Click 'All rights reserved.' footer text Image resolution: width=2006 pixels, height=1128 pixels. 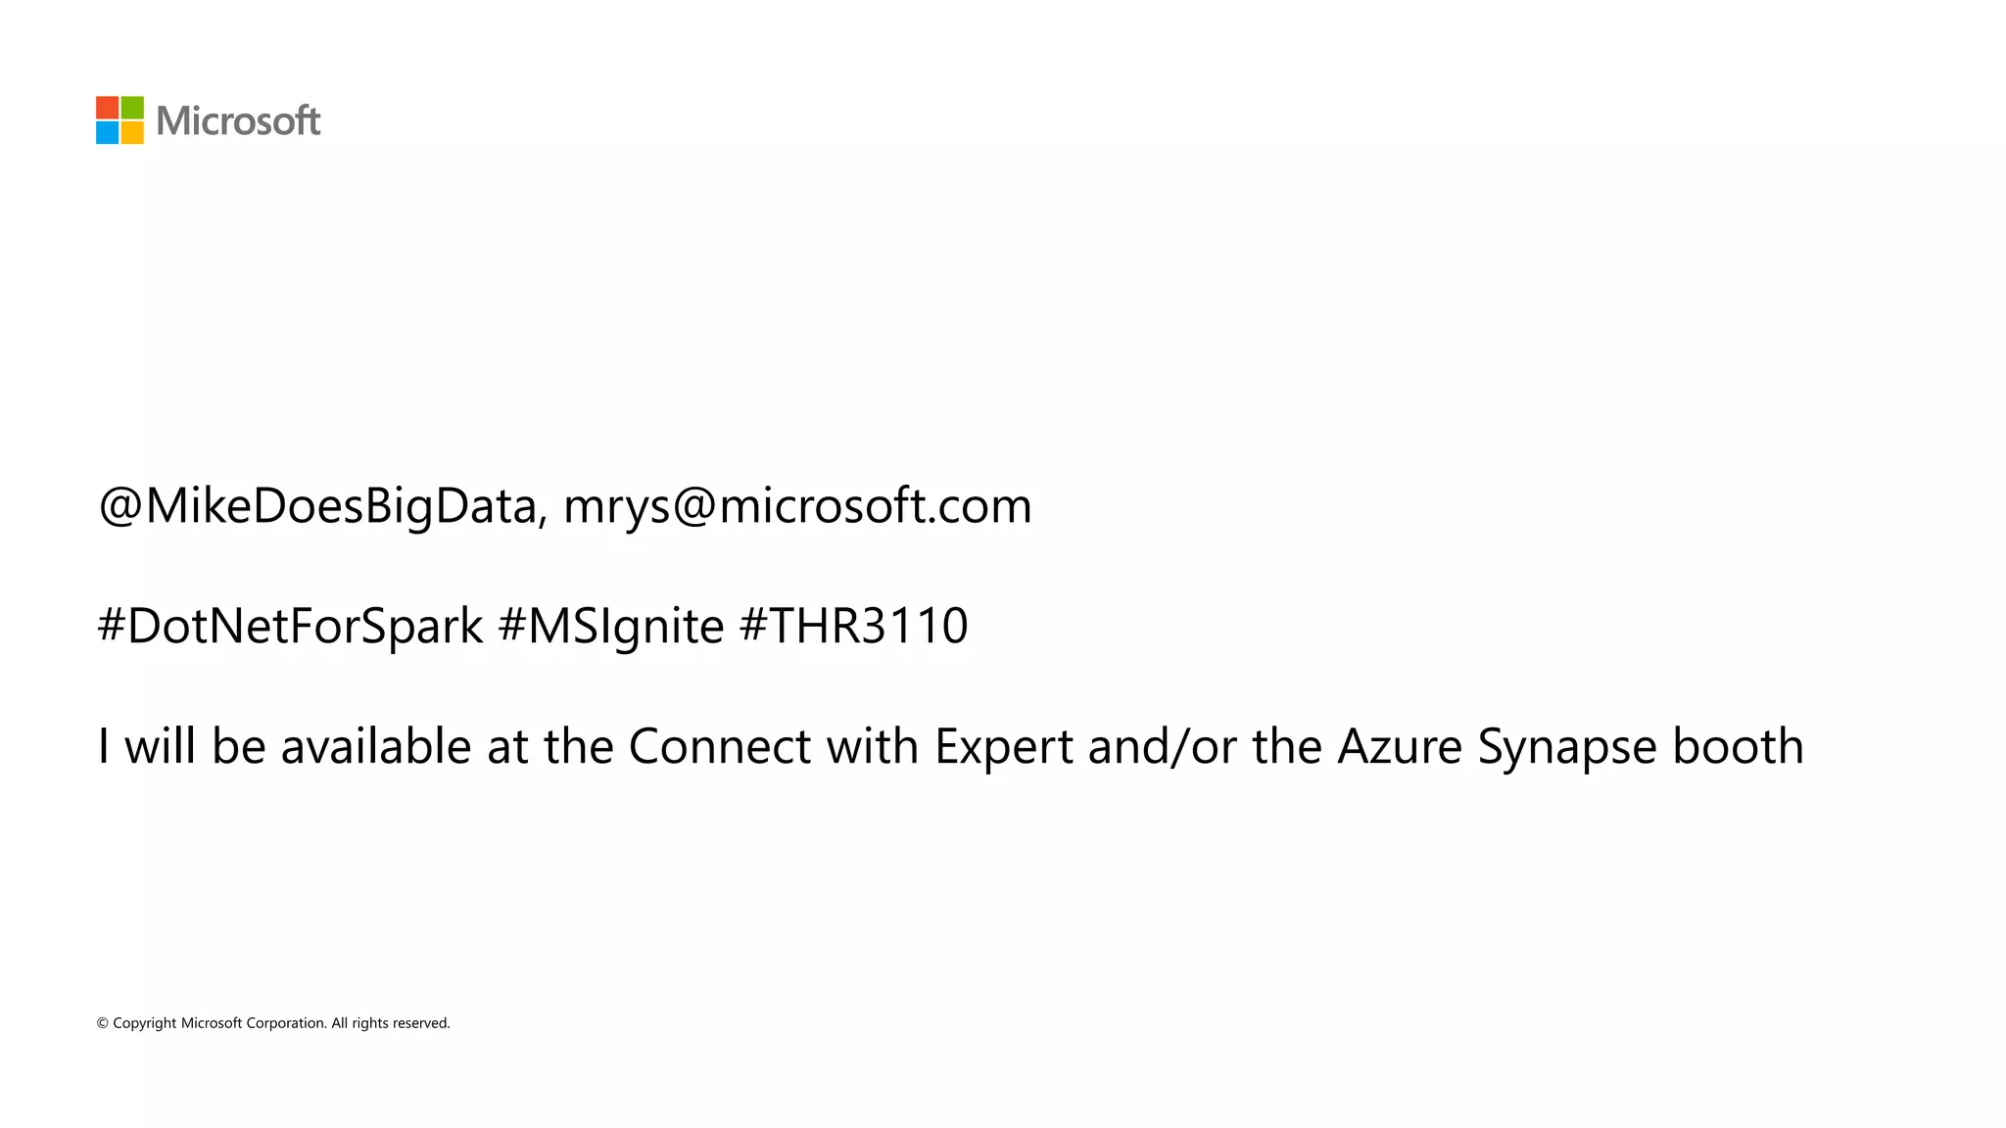coord(391,1023)
